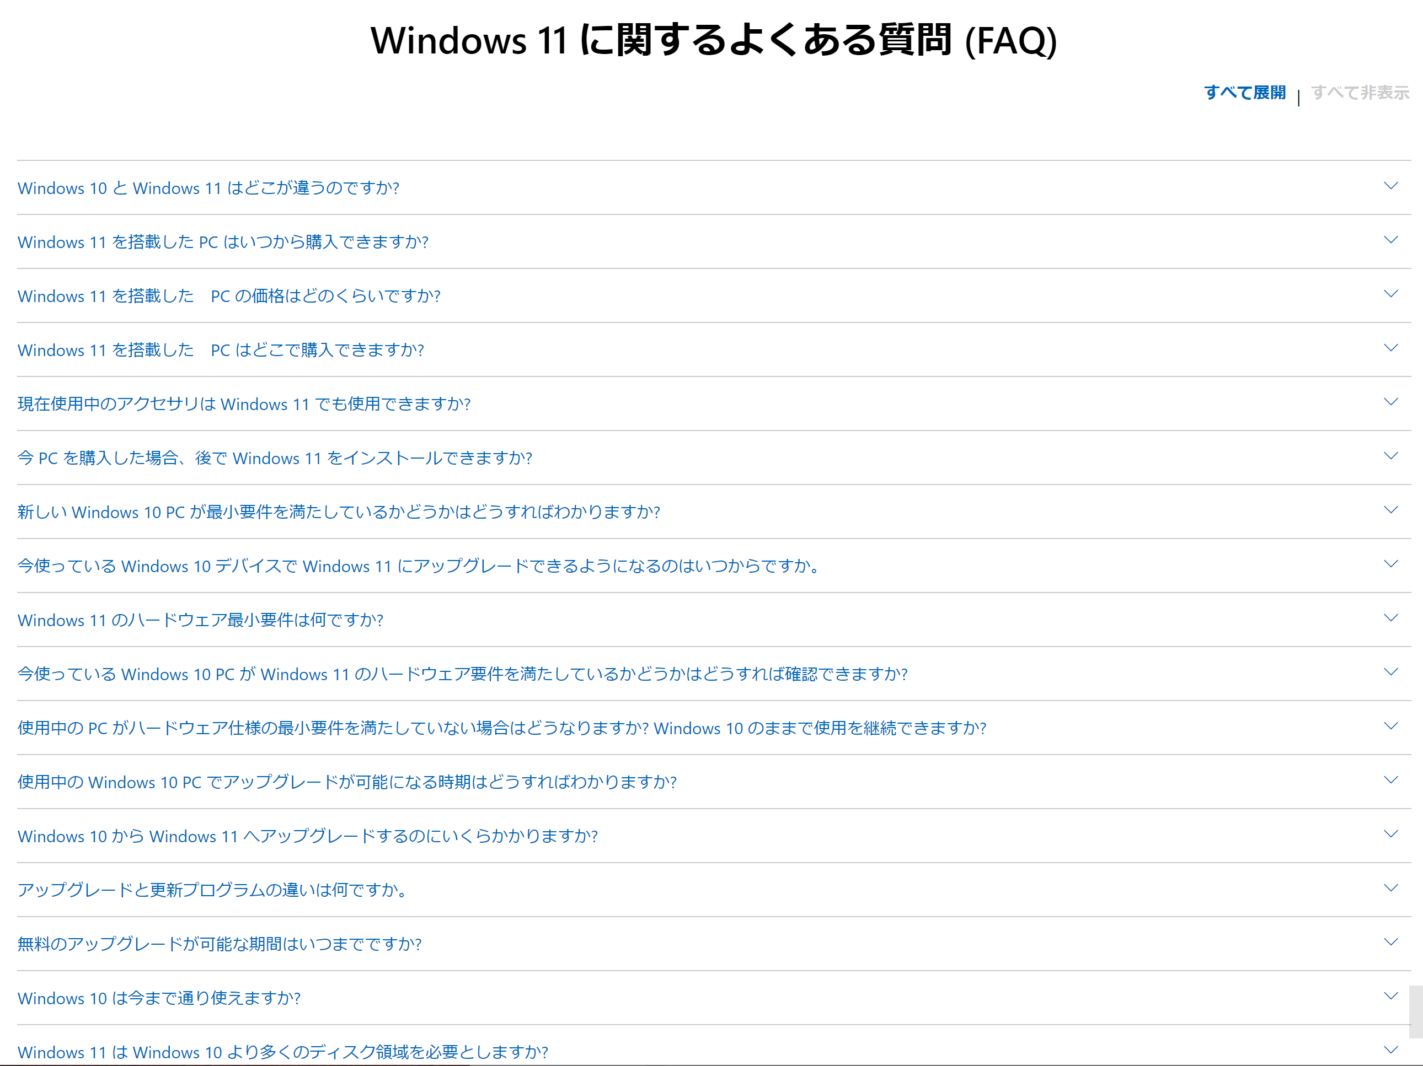Click the すべて展開 link to expand all questions
The image size is (1423, 1066).
(x=1245, y=93)
